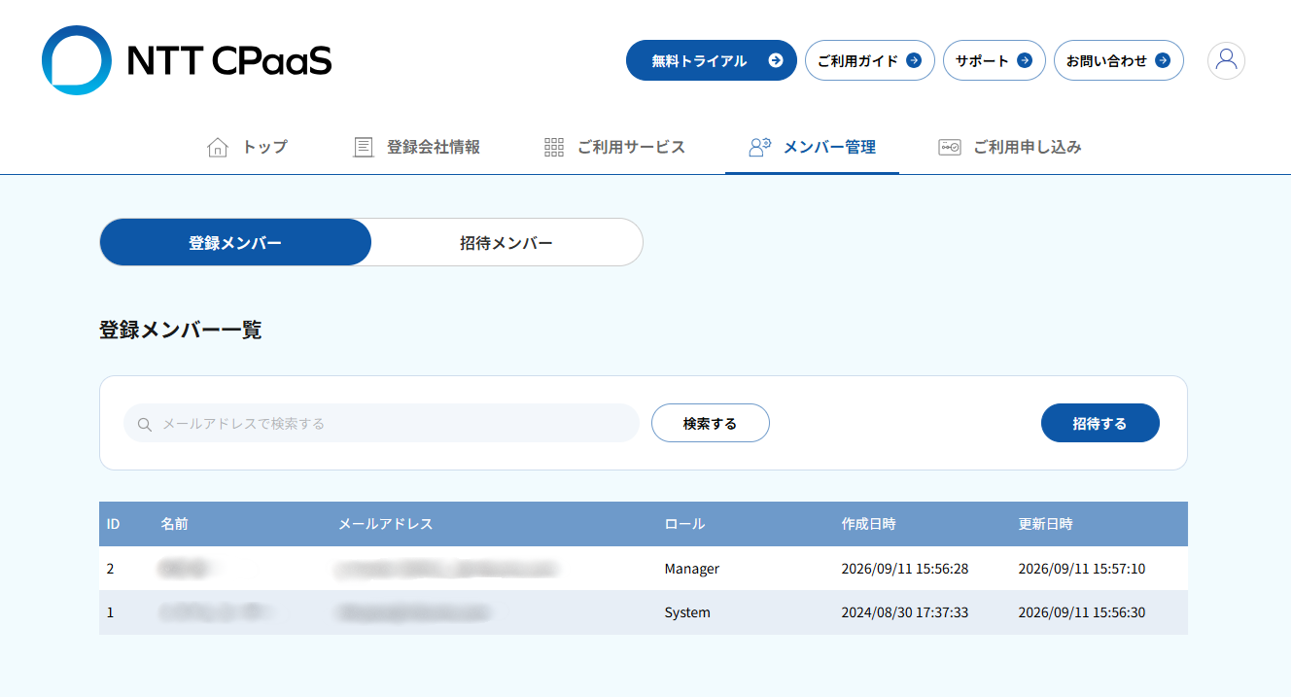Click the blurred email in System row
Screen dimensions: 1291x697
pos(412,612)
